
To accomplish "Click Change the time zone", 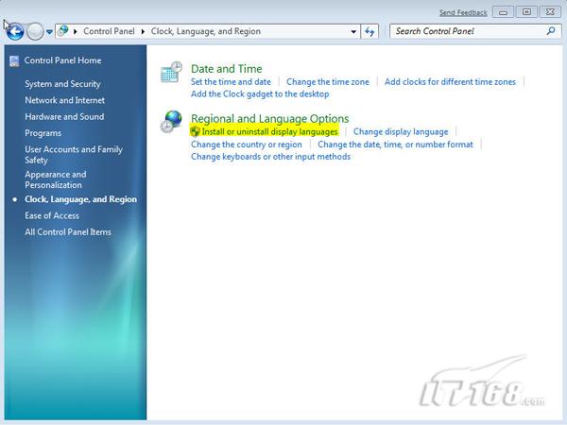I will (x=328, y=82).
